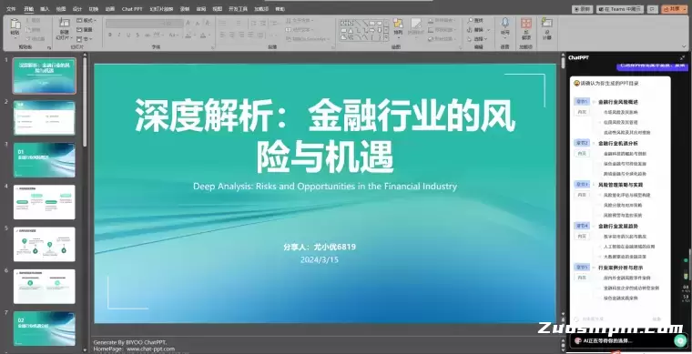
Task: Switch to the 视图 (View) ribbon tab
Action: (x=217, y=9)
